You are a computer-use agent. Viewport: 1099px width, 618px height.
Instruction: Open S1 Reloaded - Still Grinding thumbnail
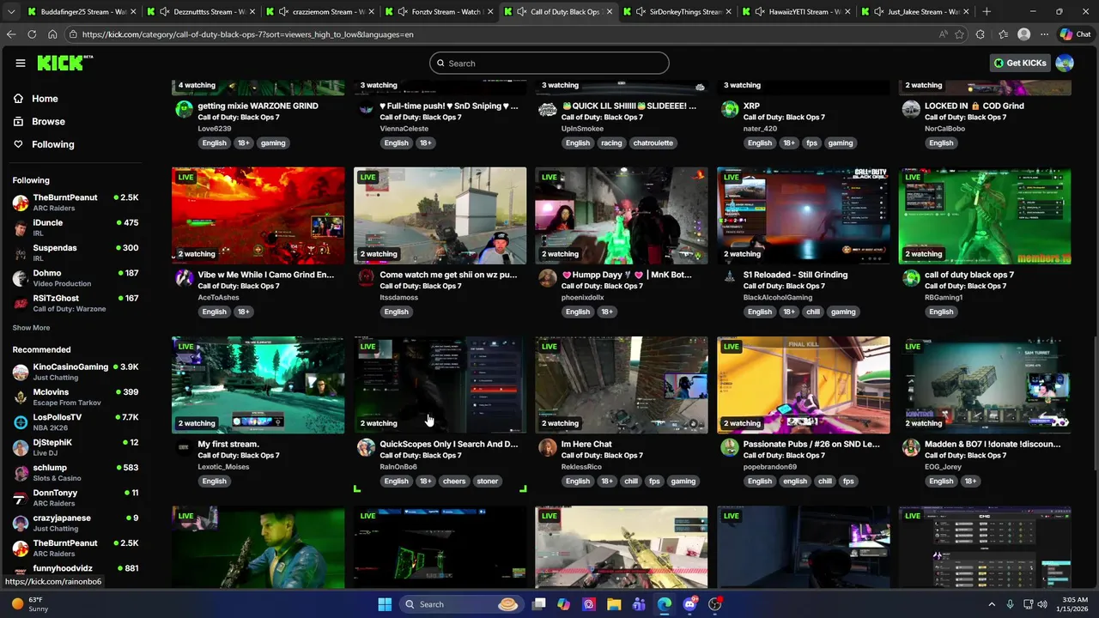tap(804, 215)
